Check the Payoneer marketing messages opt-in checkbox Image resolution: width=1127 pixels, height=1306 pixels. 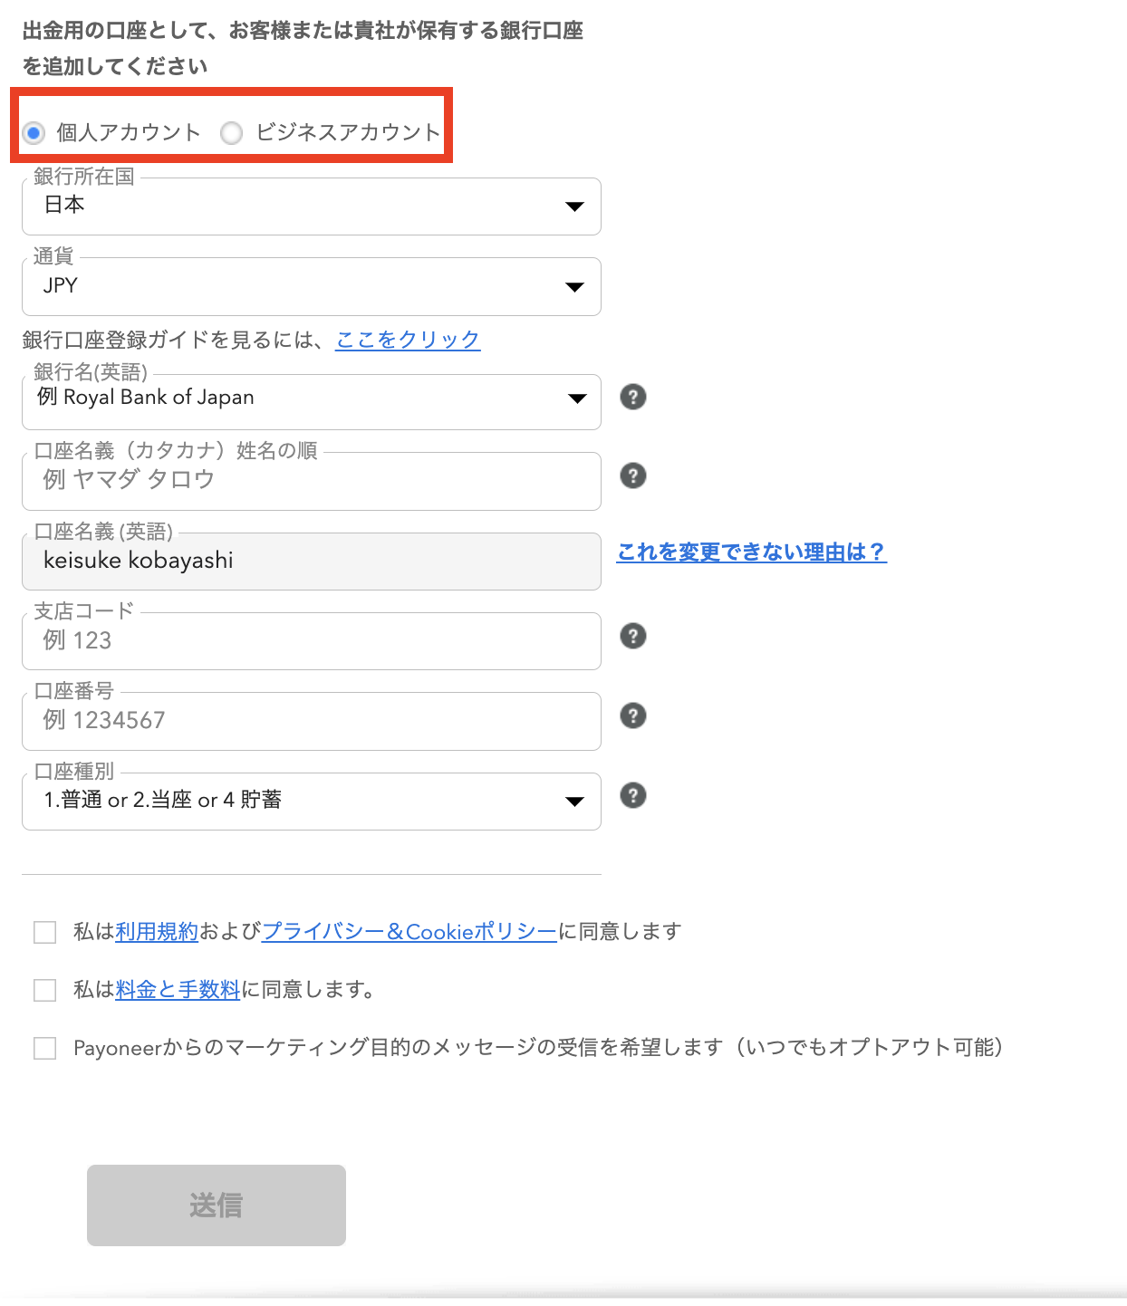pyautogui.click(x=45, y=1048)
